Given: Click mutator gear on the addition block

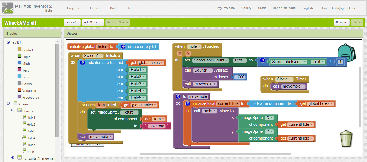Looking at the screenshot, I should (262, 60).
